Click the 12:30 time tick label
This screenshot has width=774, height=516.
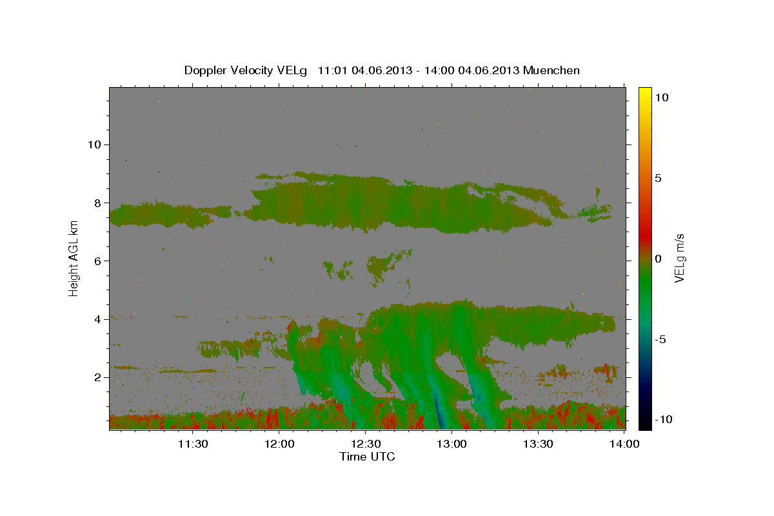(x=365, y=444)
